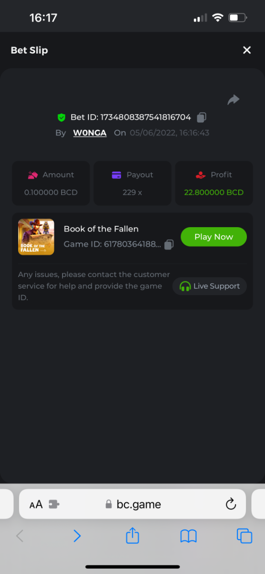Tap the green verified shield icon

[x=61, y=117]
